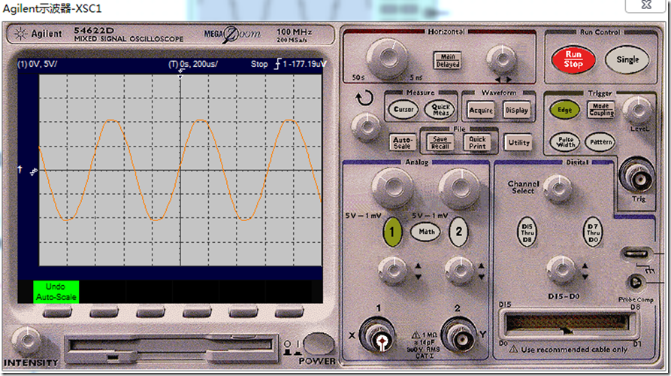Click the D15-D0 position knob

(561, 270)
